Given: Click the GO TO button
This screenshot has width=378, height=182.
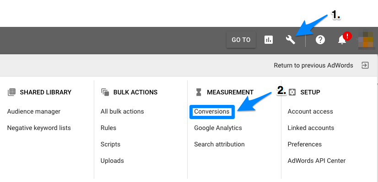Looking at the screenshot, I should pyautogui.click(x=241, y=40).
